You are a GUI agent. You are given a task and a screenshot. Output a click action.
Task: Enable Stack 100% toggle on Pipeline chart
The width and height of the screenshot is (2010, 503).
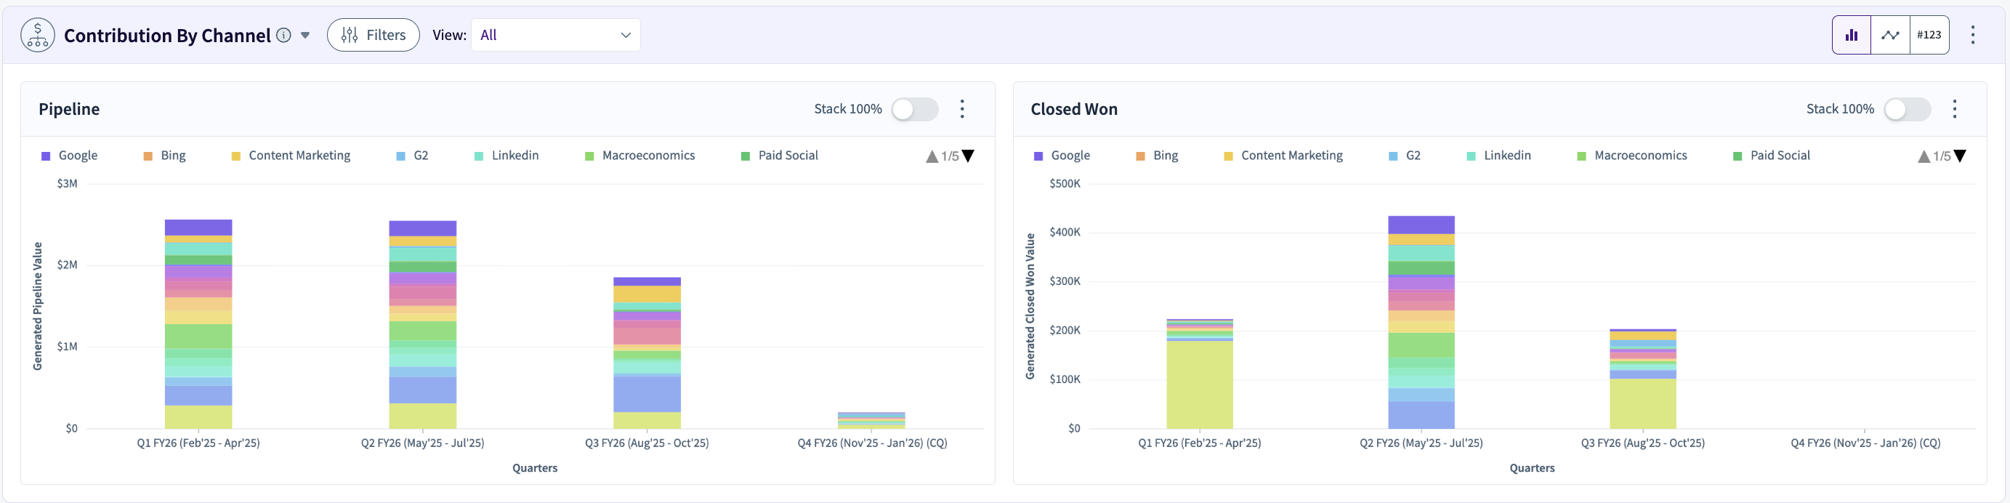pyautogui.click(x=914, y=109)
